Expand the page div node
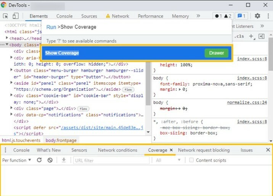Viewport: 273px width, 196px height. coord(11,108)
